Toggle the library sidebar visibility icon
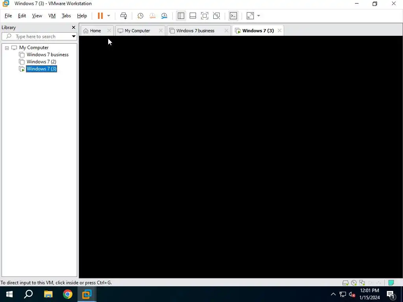 [x=181, y=16]
